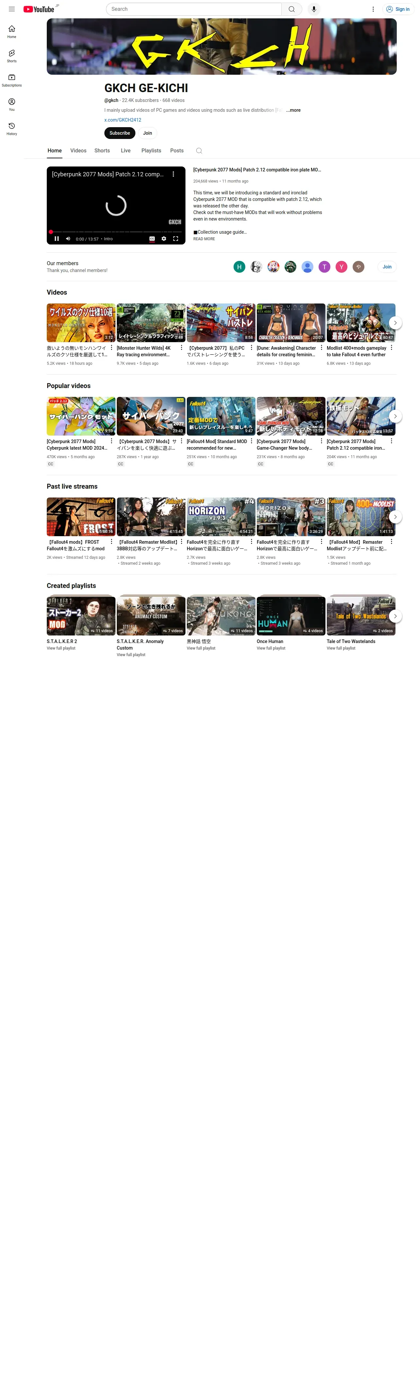This screenshot has width=420, height=1387.
Task: Advance Past live streams with next arrow
Action: (x=395, y=517)
